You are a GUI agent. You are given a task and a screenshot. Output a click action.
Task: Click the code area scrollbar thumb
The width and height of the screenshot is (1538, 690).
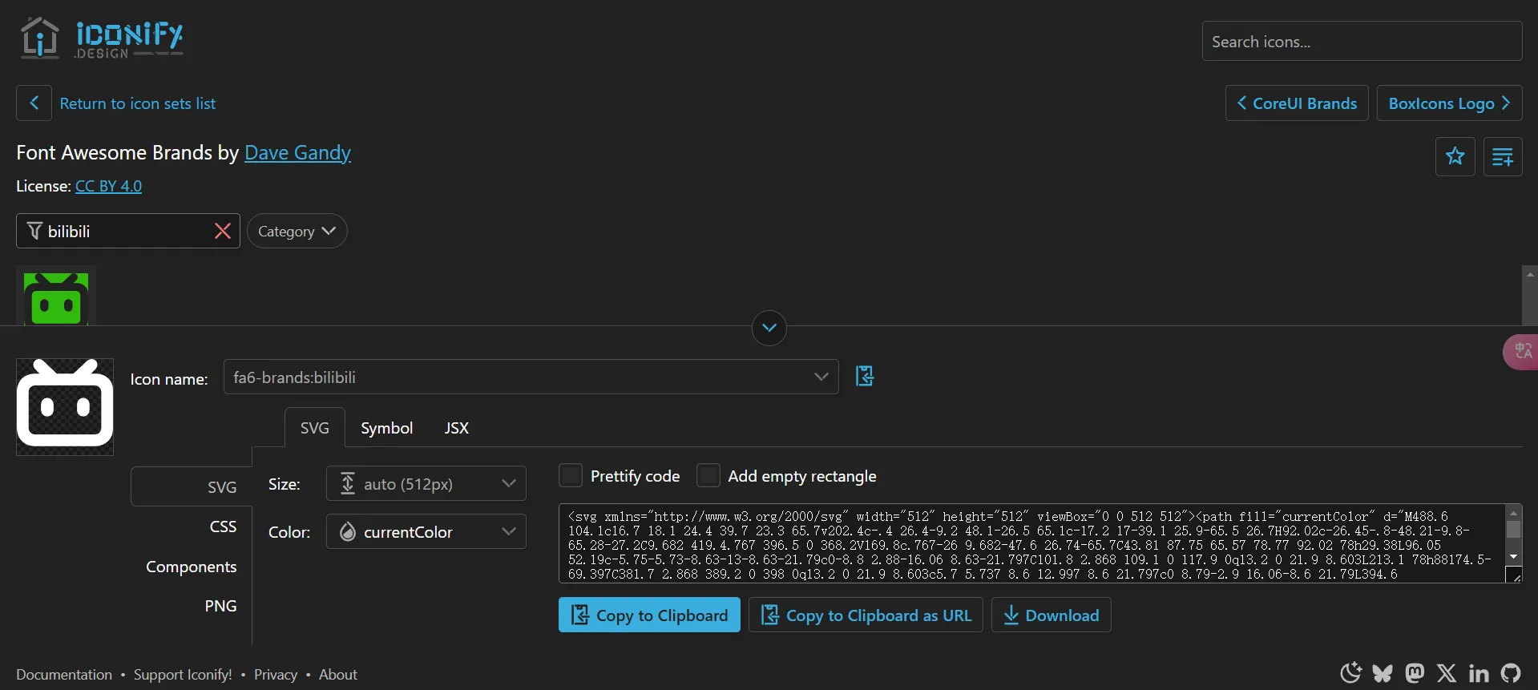(1513, 530)
